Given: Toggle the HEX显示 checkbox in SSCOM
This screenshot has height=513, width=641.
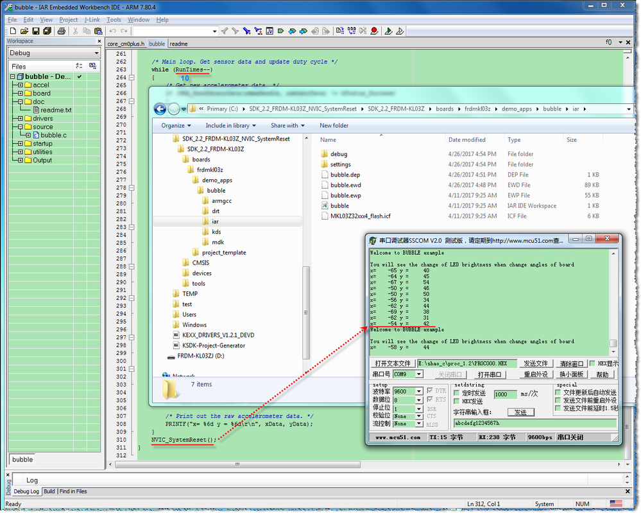Looking at the screenshot, I should tap(592, 363).
